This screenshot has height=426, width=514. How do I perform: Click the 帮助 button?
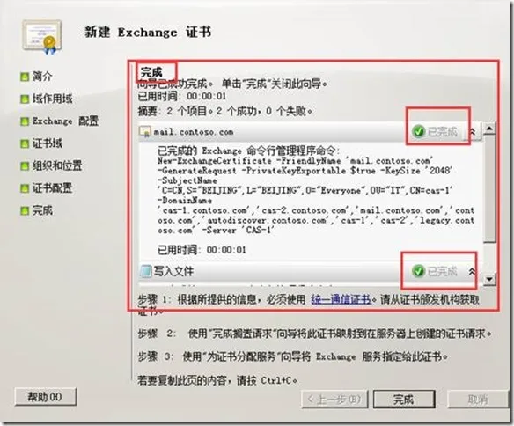(x=46, y=397)
